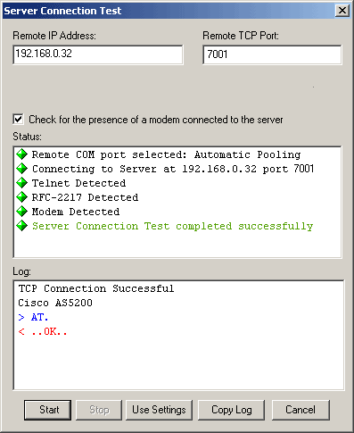The width and height of the screenshot is (354, 433).
Task: Click into Remote TCP Port field
Action: tap(272, 54)
